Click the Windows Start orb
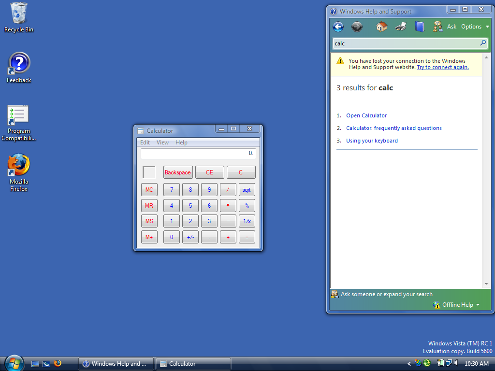The image size is (495, 371). point(14,363)
